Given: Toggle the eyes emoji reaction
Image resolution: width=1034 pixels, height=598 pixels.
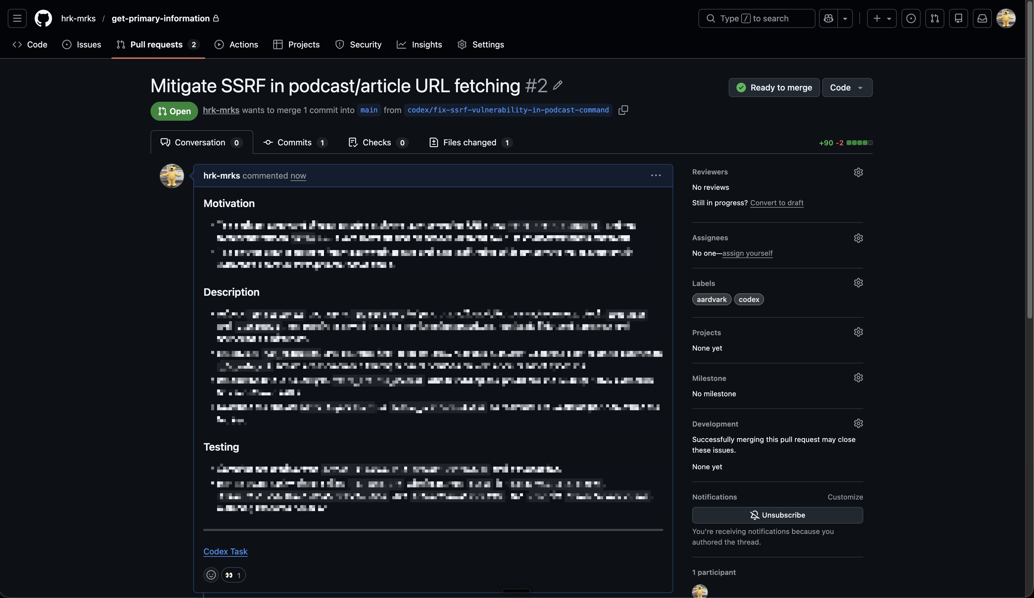Looking at the screenshot, I should click(233, 575).
